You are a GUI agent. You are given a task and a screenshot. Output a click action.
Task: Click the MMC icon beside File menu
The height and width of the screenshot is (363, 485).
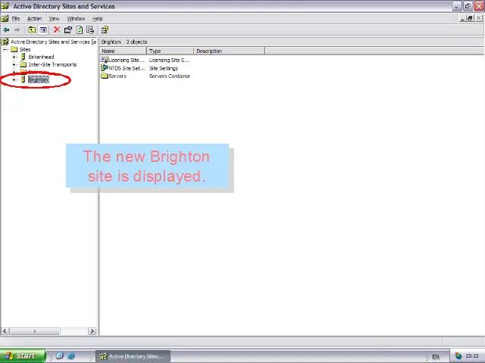pyautogui.click(x=5, y=18)
